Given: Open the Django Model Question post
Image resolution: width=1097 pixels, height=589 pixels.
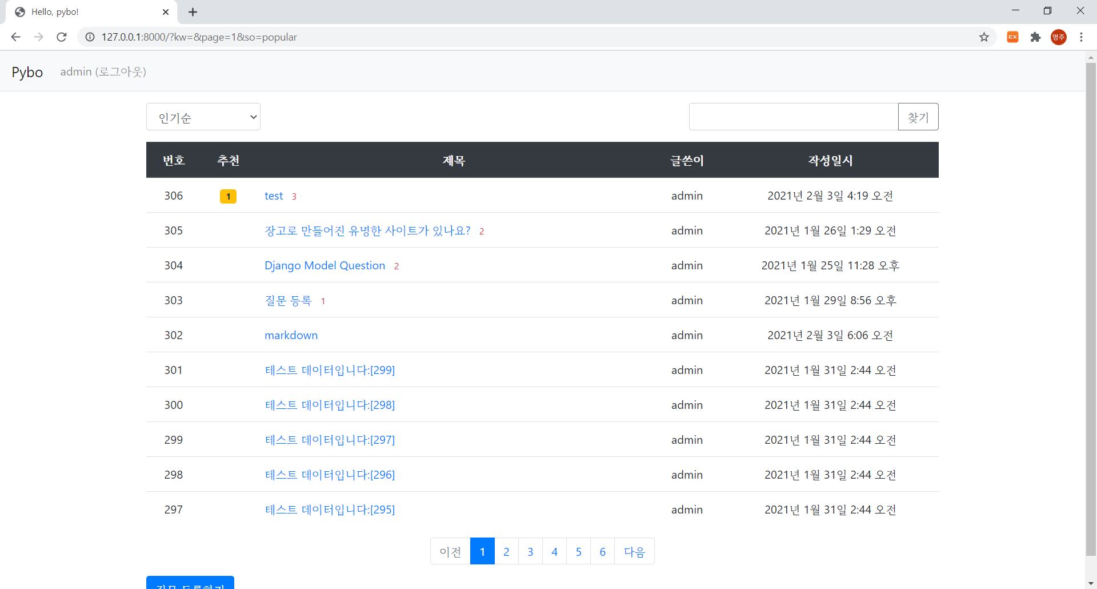Looking at the screenshot, I should click(x=325, y=265).
